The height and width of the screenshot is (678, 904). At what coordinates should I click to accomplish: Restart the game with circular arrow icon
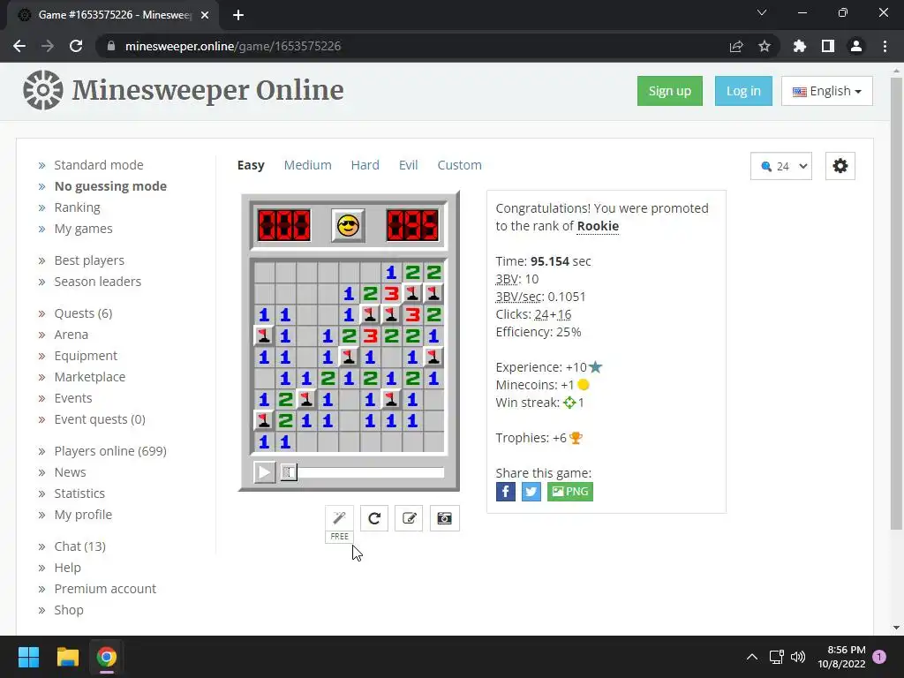click(x=374, y=518)
